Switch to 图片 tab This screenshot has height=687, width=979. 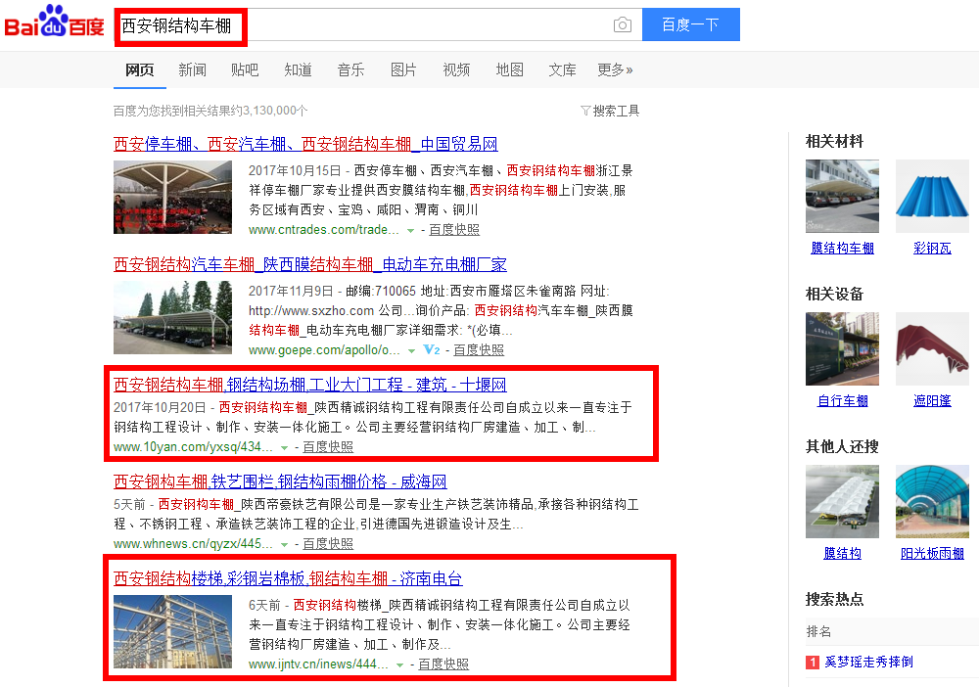(403, 69)
